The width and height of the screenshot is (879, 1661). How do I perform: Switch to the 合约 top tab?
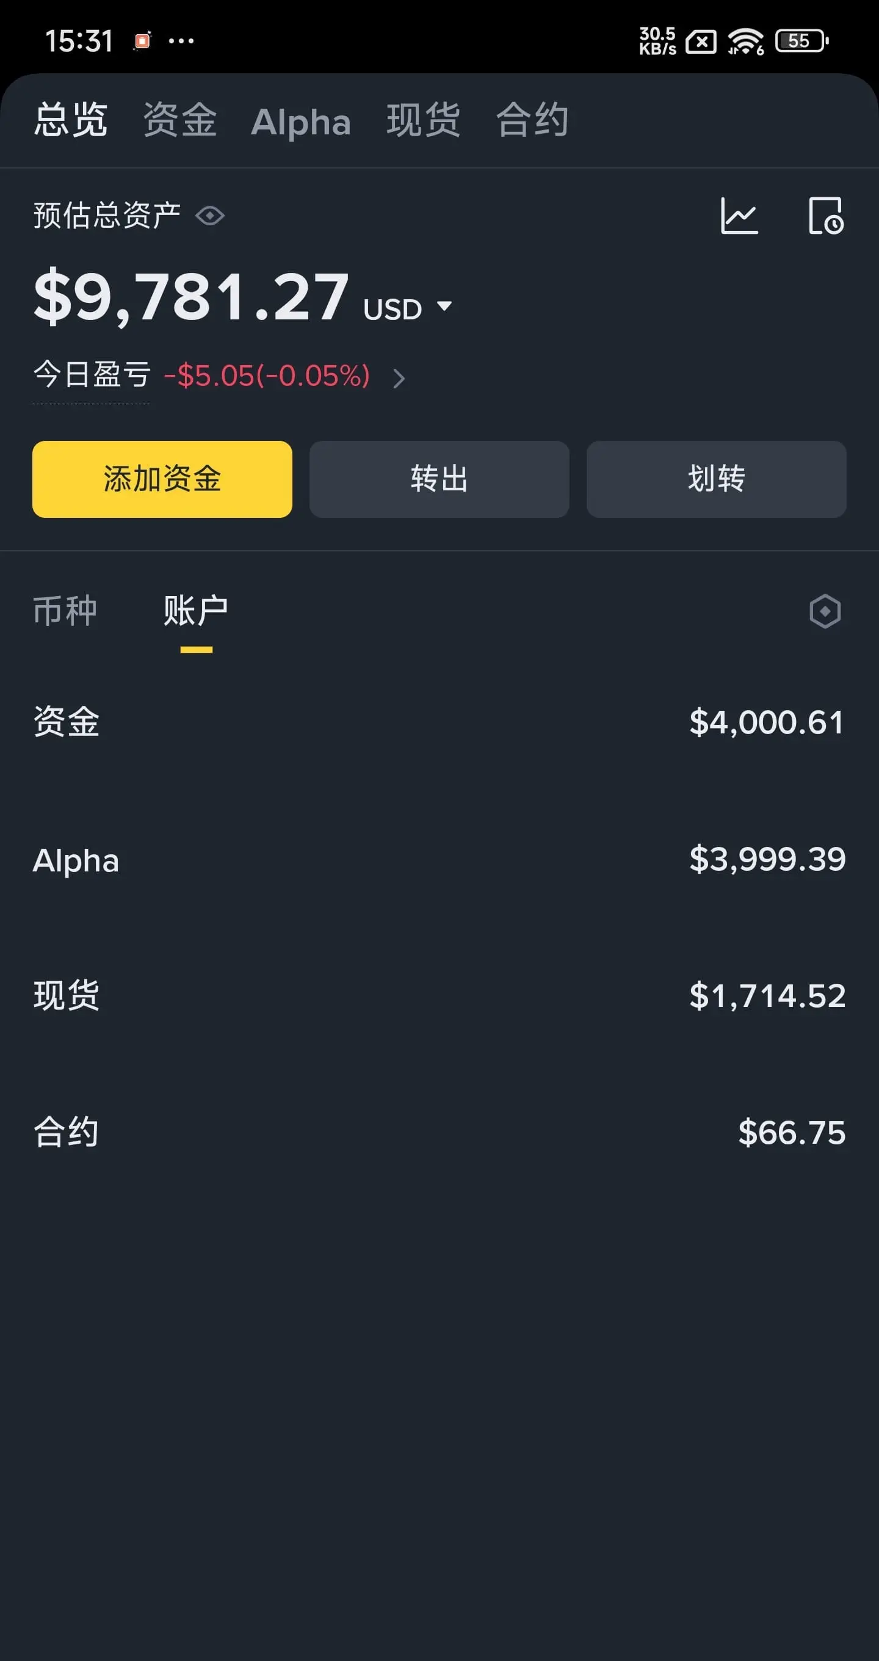pyautogui.click(x=532, y=120)
